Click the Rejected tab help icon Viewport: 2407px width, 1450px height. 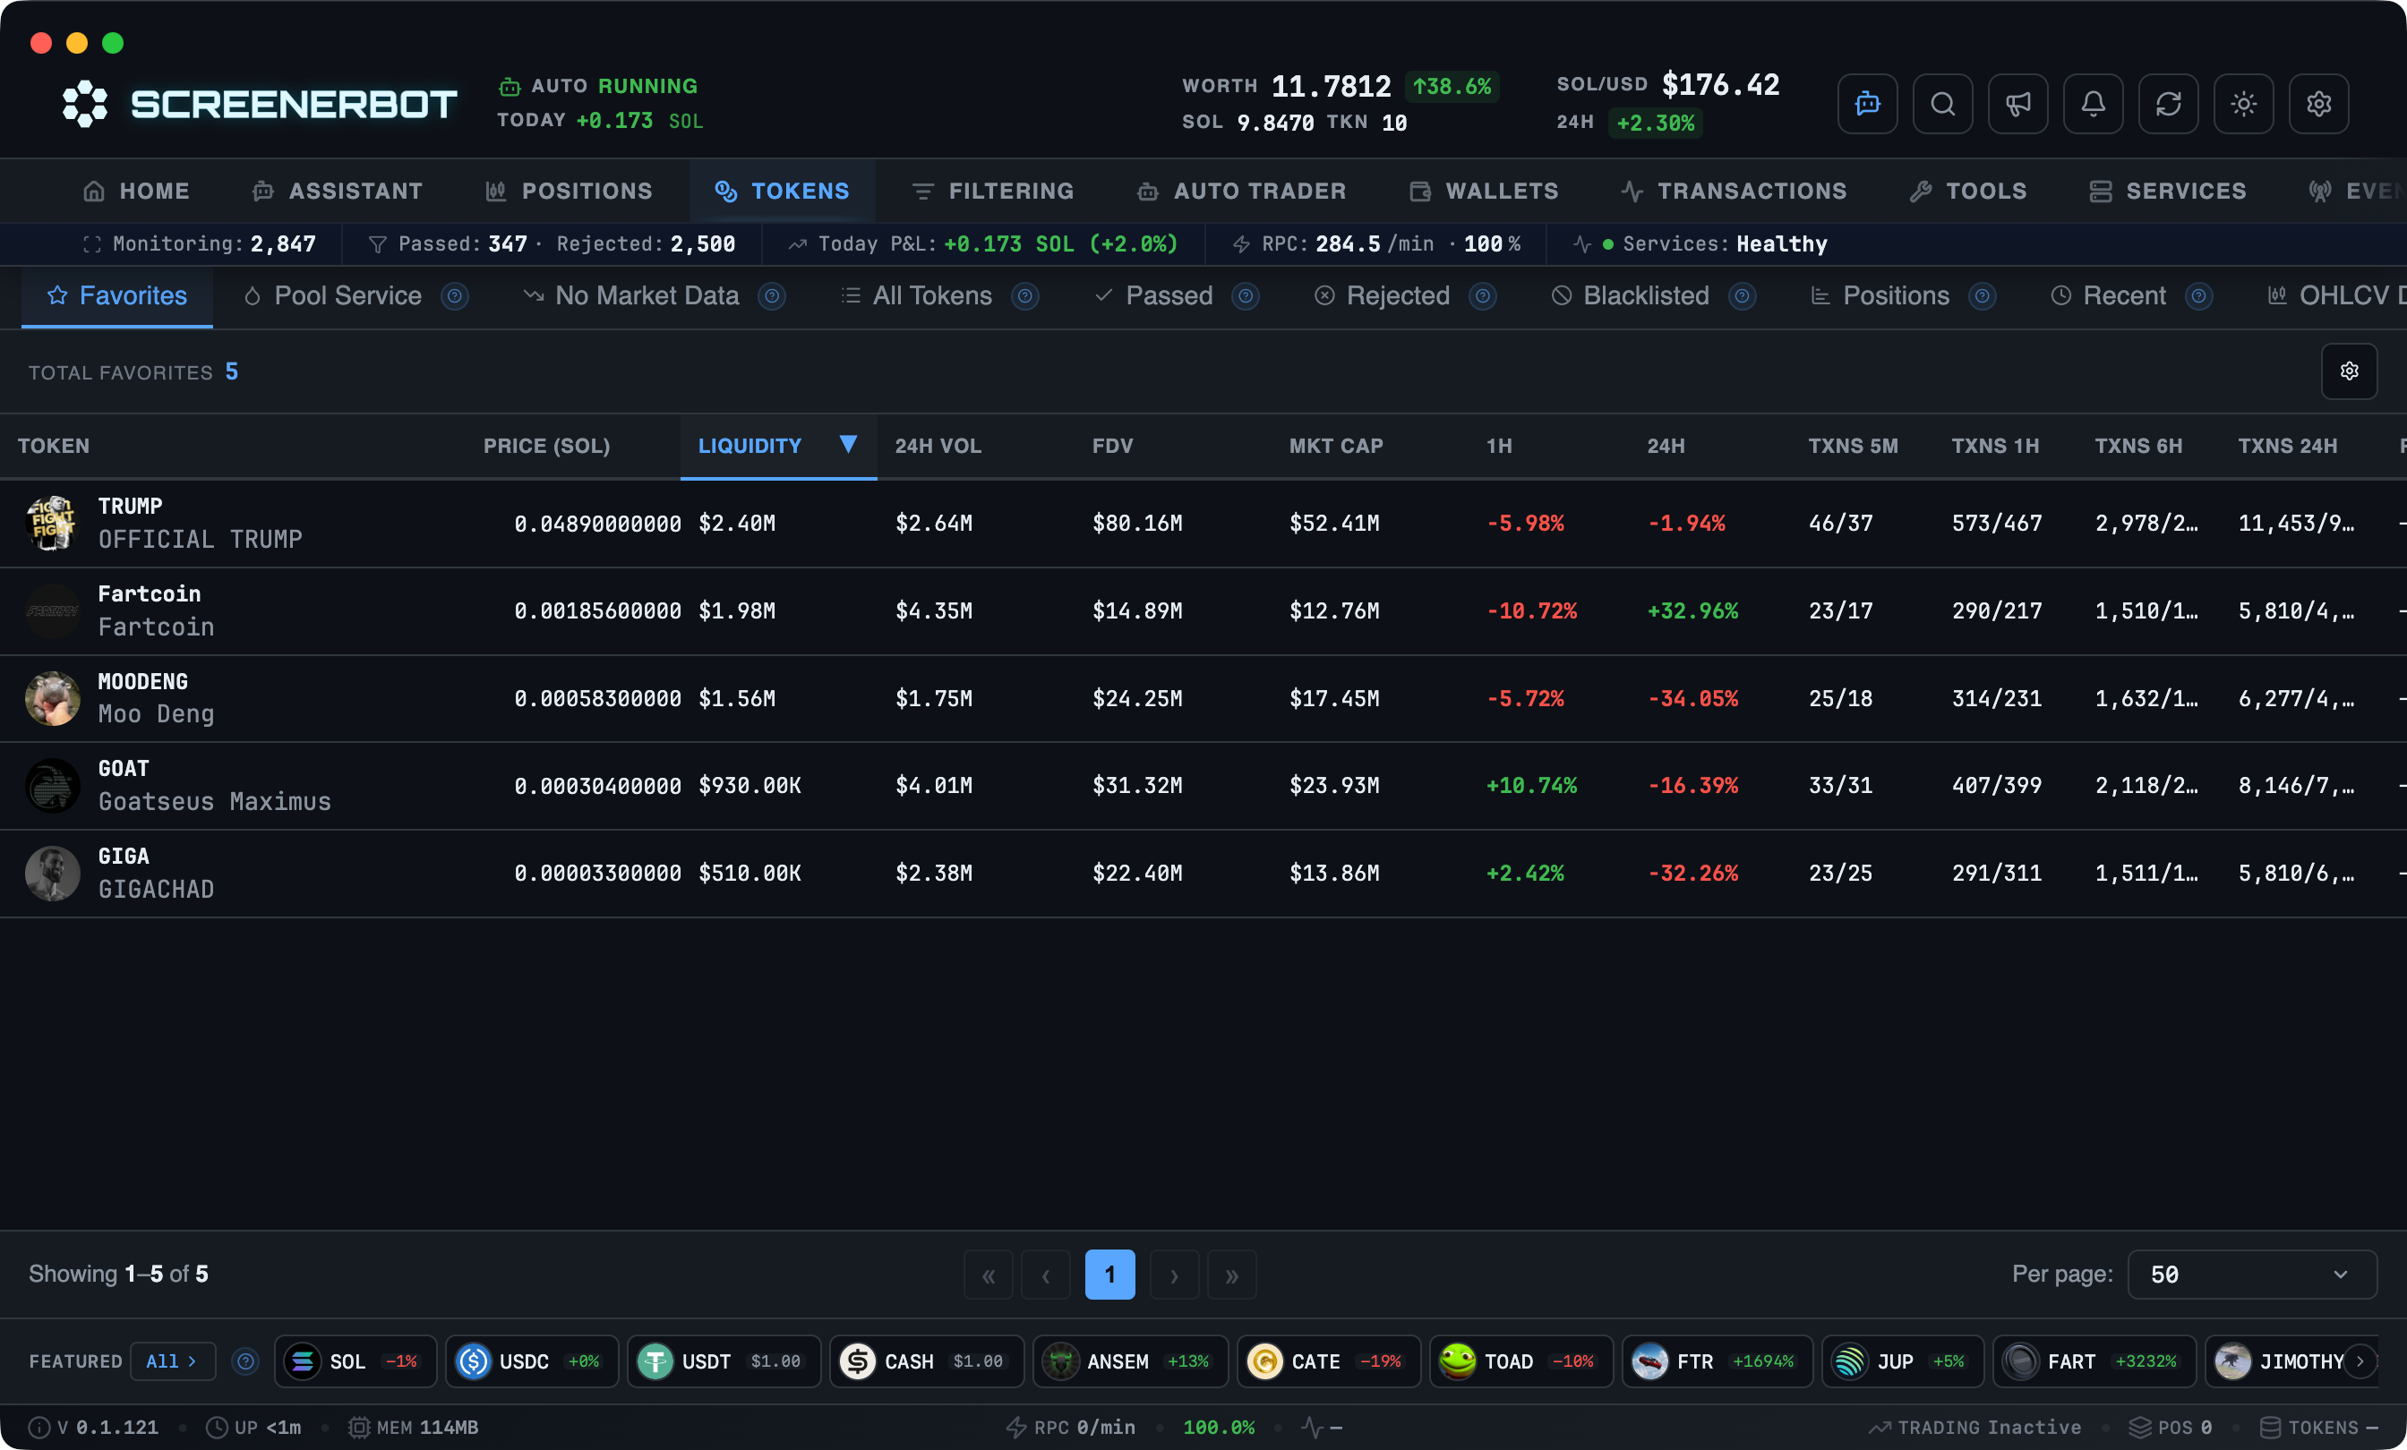point(1483,296)
